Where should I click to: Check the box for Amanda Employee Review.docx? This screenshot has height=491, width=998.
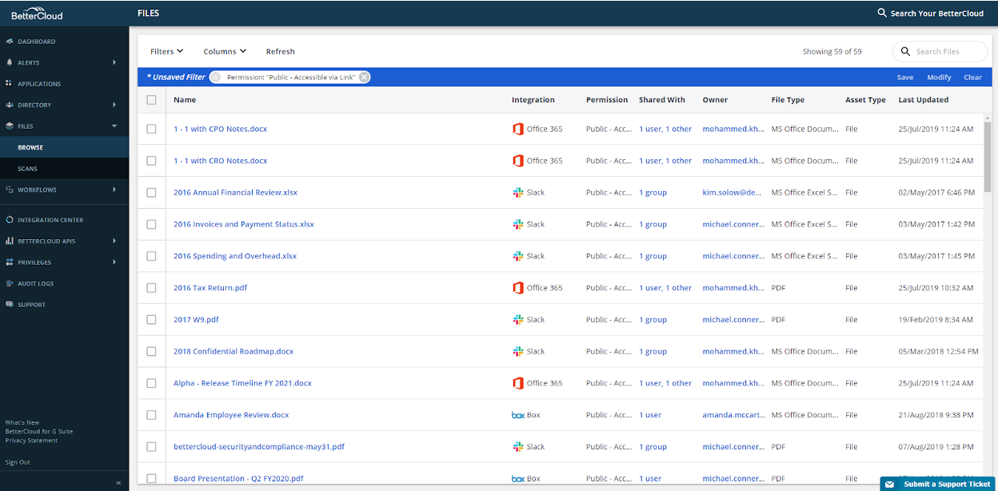pyautogui.click(x=151, y=415)
